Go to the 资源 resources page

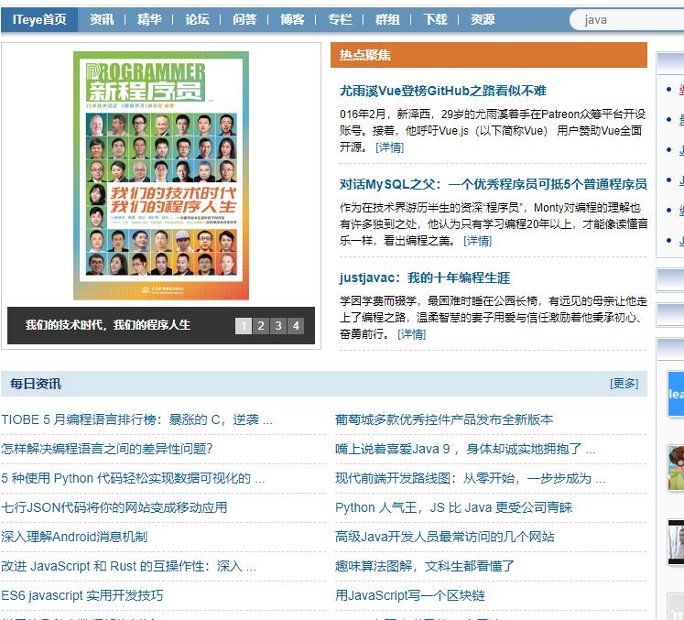(x=483, y=19)
